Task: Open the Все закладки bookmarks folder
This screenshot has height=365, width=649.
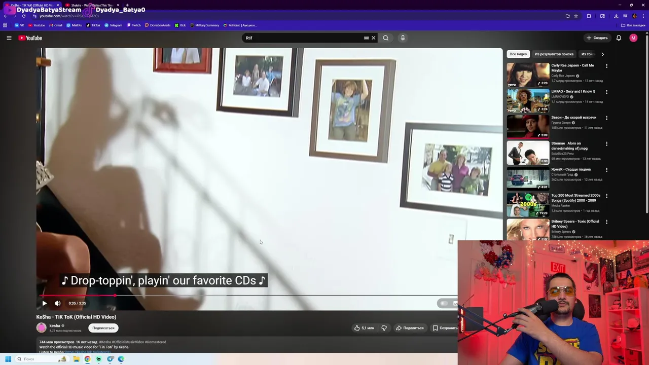Action: click(633, 25)
